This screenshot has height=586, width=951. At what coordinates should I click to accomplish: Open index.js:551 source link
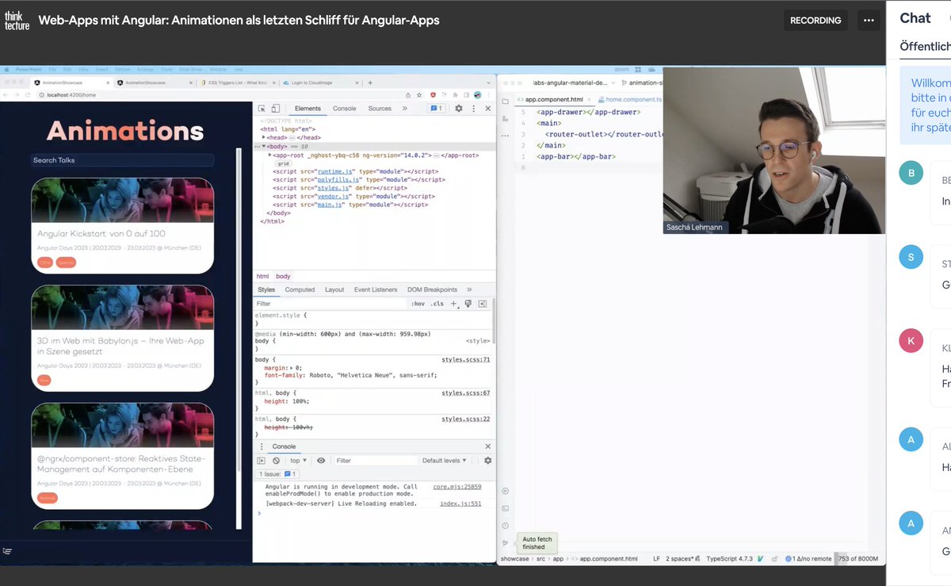460,504
